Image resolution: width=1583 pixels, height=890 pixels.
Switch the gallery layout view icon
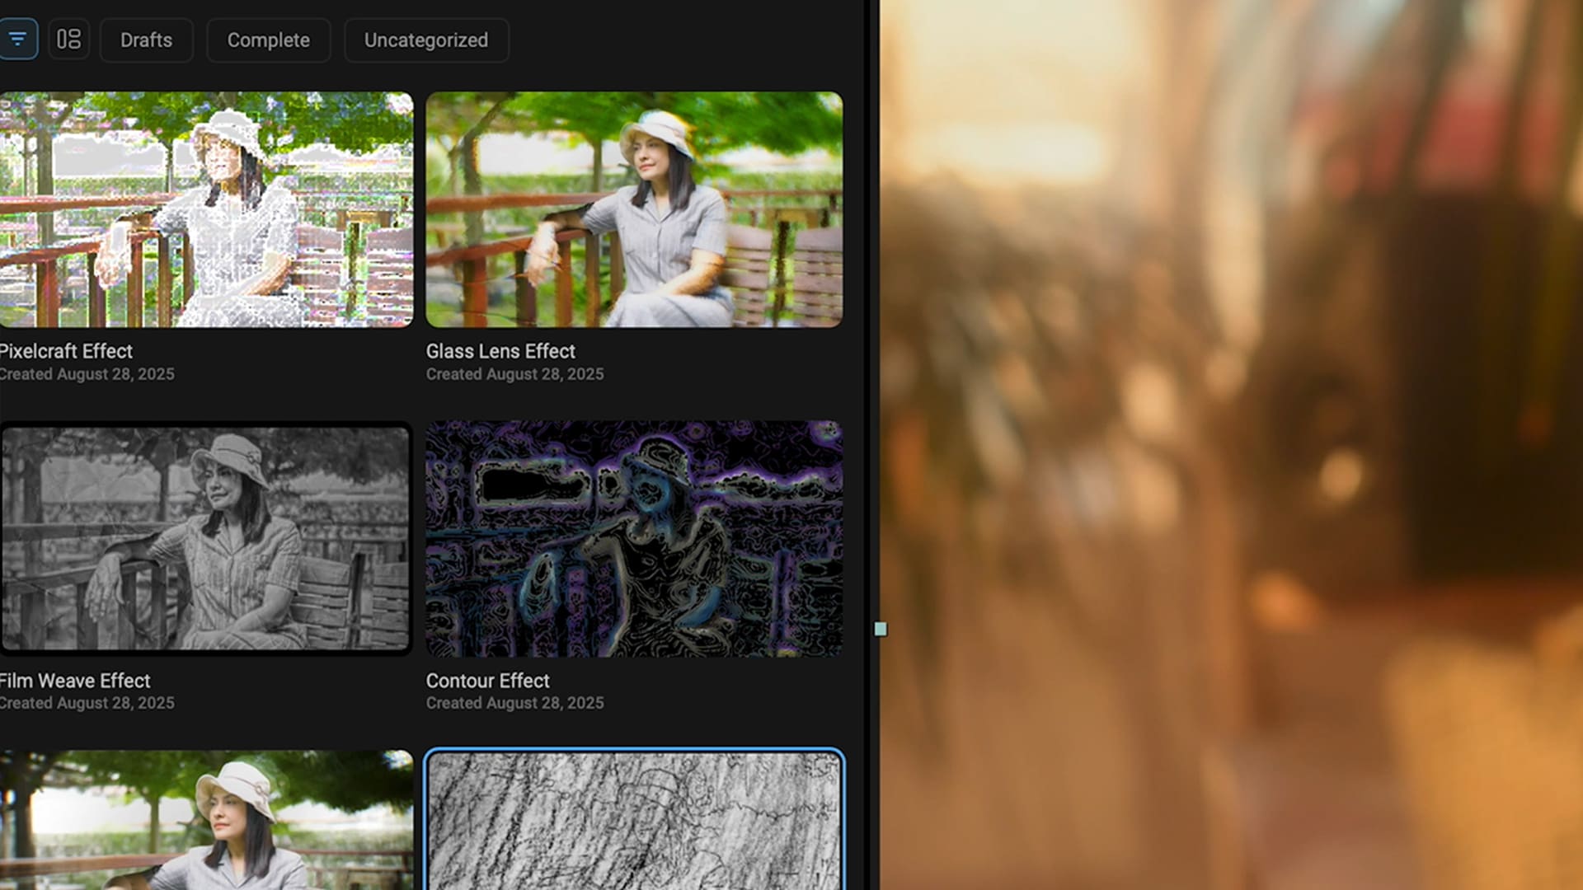pyautogui.click(x=69, y=39)
